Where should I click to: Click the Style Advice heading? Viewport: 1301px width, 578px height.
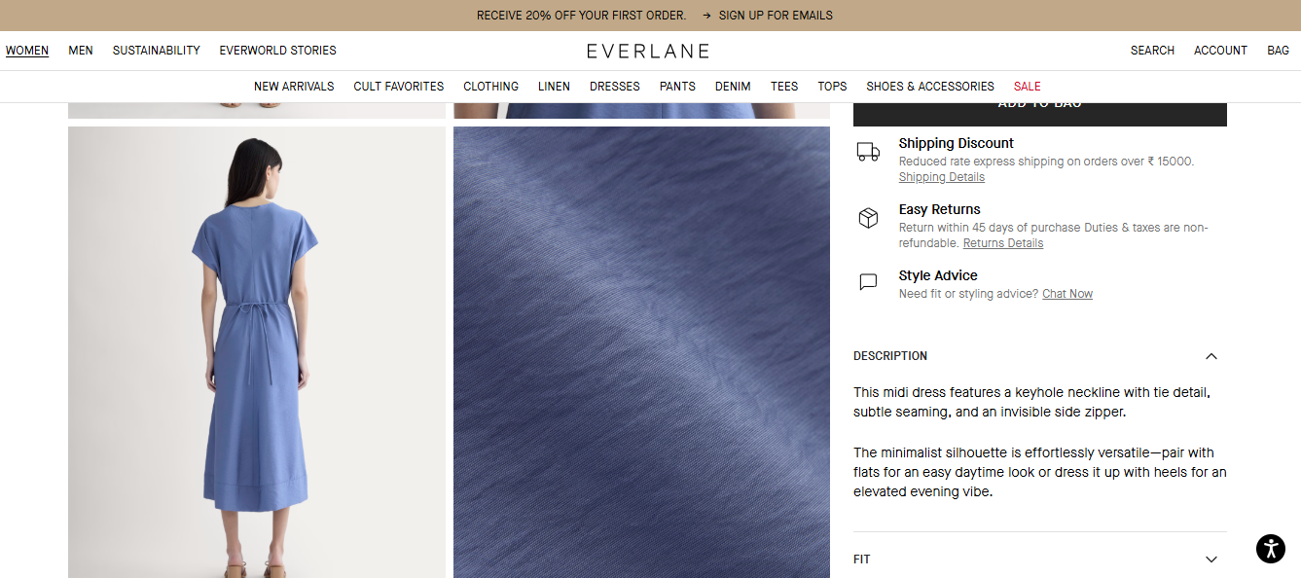[x=938, y=275]
